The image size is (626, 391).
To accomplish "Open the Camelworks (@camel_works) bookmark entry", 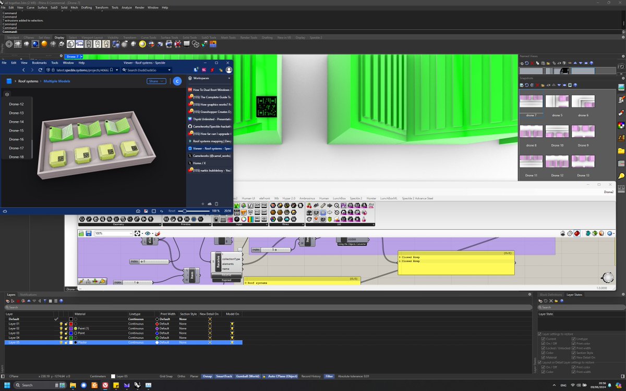I will point(212,156).
